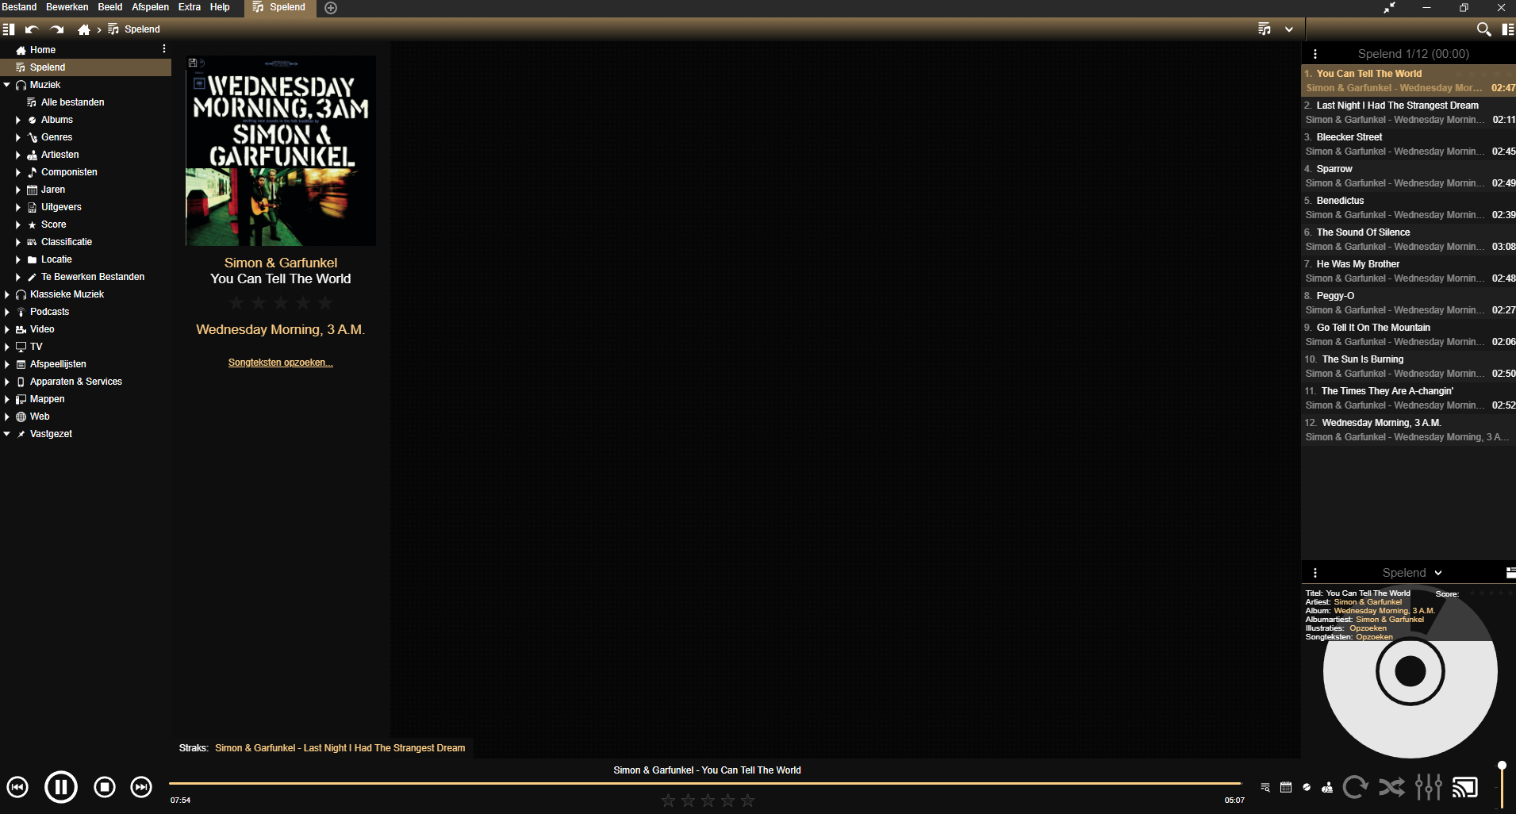Go forward with the redo arrow
1516x814 pixels.
pyautogui.click(x=57, y=29)
